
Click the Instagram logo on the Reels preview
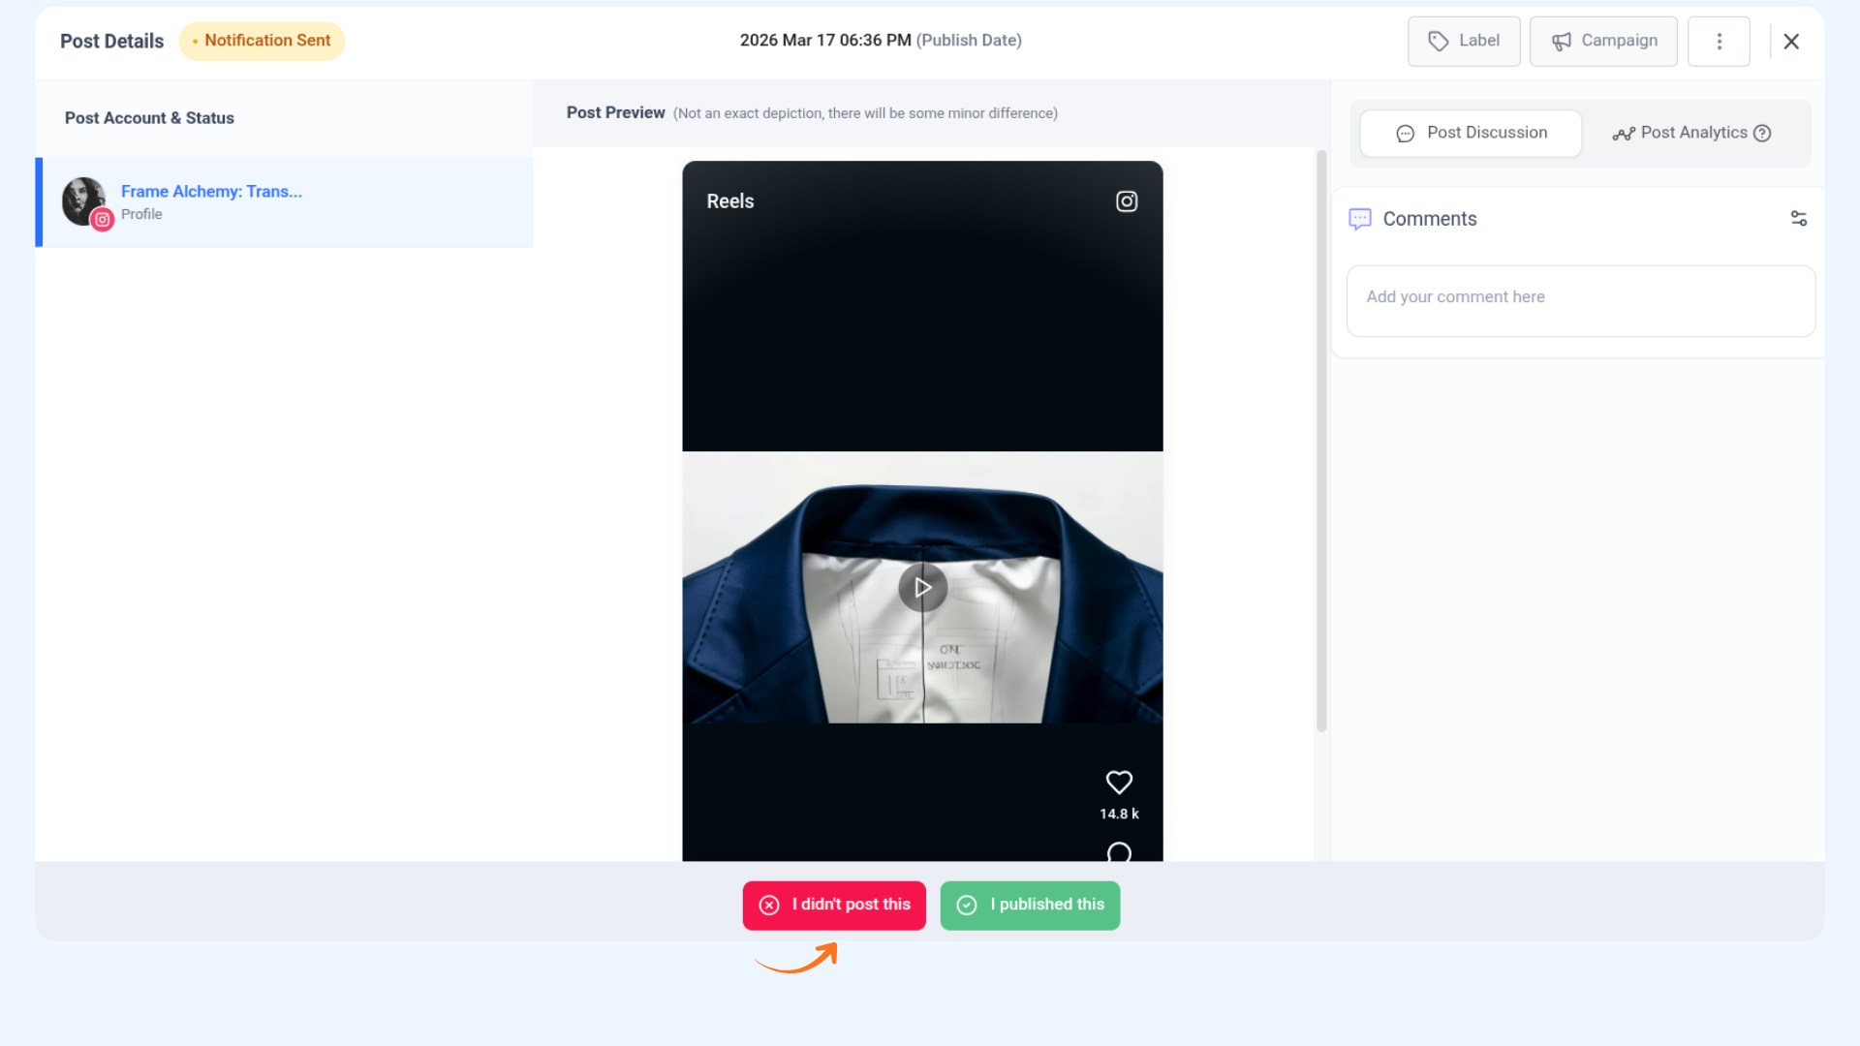click(1127, 201)
